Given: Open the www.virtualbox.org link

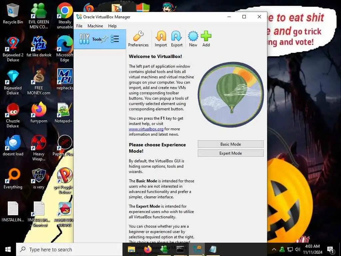Looking at the screenshot, I should [146, 129].
